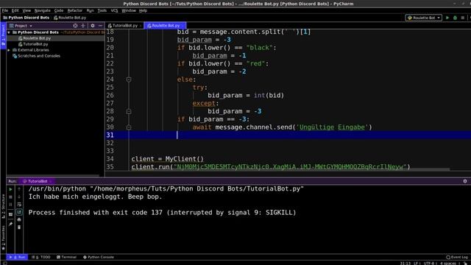Screen dimensions: 471x265
Task: Rerun TutorialBot with Run panel green arrow
Action: (x=10, y=190)
